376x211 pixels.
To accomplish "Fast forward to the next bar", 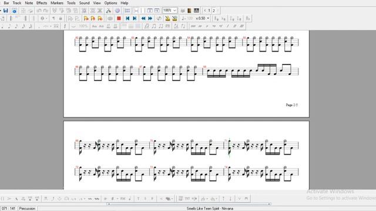I will (150, 18).
